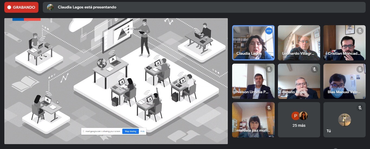Viewport: 370px width, 149px height.
Task: Click muted microphone icon on Cristian Moncada's tile
Action: click(x=360, y=31)
